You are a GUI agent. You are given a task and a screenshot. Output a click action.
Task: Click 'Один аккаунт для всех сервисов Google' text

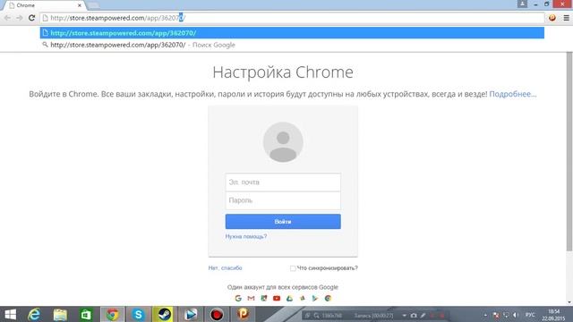[x=283, y=287]
